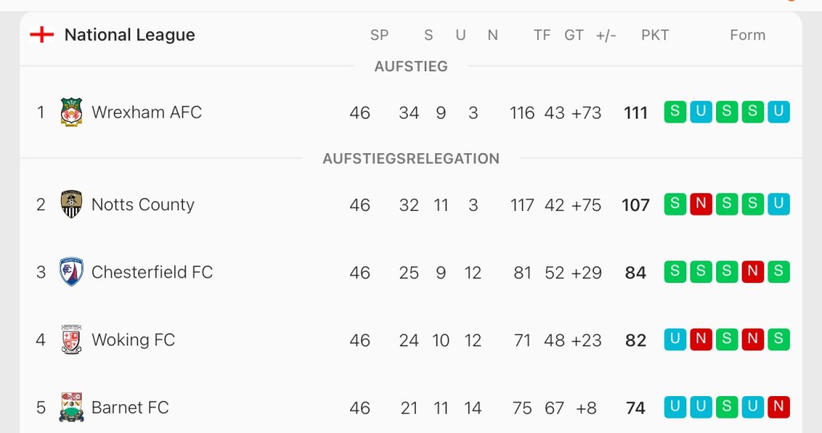Open Notts County team name
Screen dimensions: 822x433
point(143,204)
